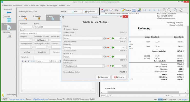Open the Übersicht calendar grid icon
The width and height of the screenshot is (190, 102).
click(9, 20)
